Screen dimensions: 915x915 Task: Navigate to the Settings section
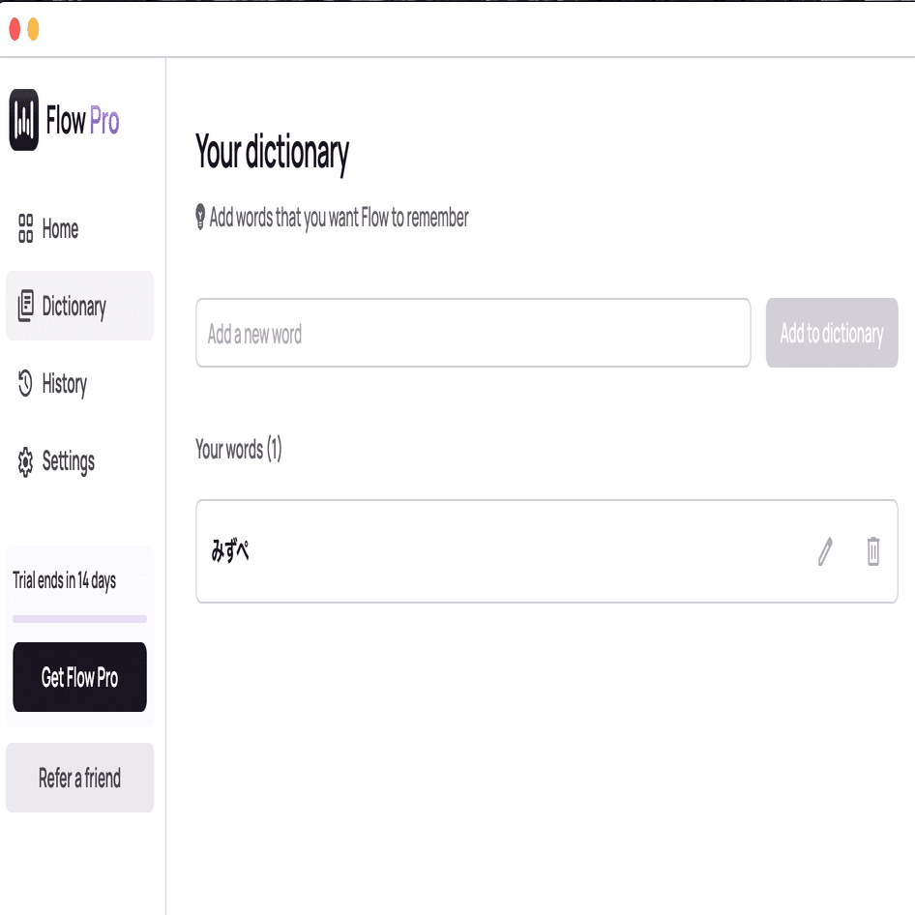click(x=68, y=461)
